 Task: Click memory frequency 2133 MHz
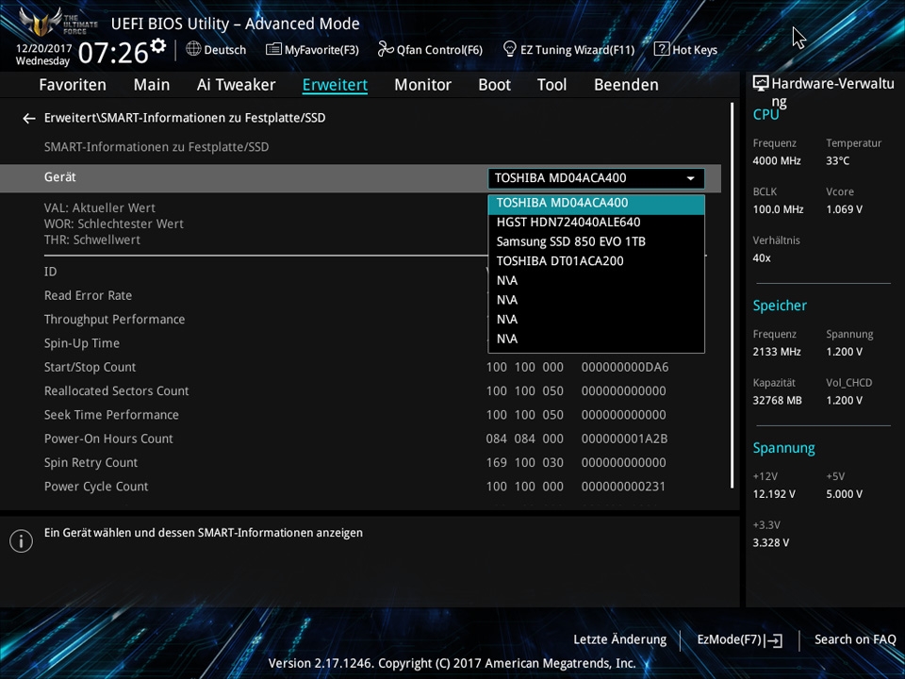(777, 352)
